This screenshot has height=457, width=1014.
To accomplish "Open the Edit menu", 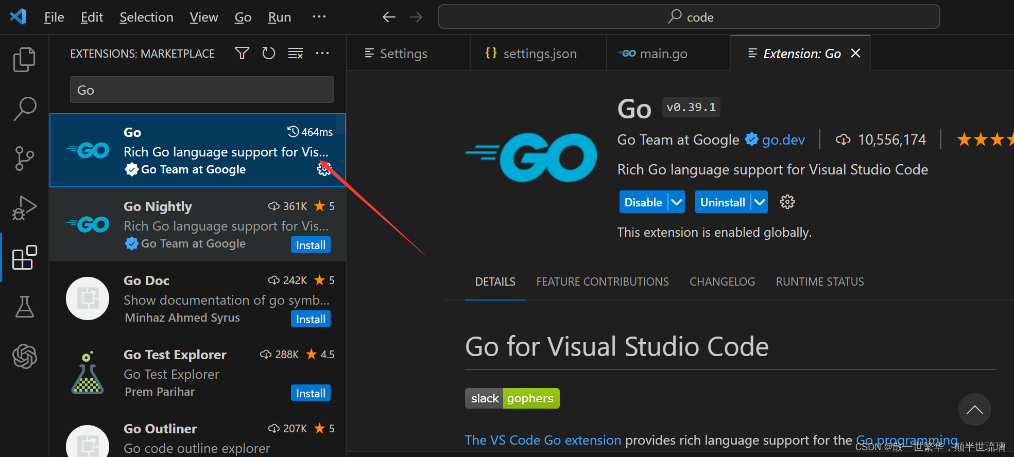I will (x=92, y=17).
